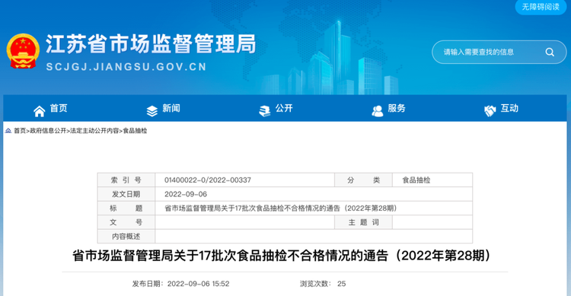
Task: Click the news stacked layers icon
Action: pyautogui.click(x=152, y=111)
